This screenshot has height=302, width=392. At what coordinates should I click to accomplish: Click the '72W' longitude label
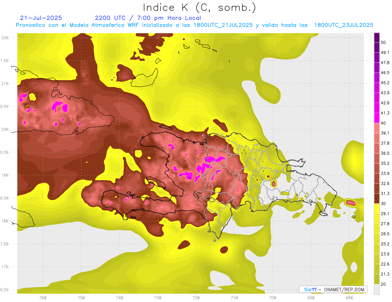click(x=196, y=297)
